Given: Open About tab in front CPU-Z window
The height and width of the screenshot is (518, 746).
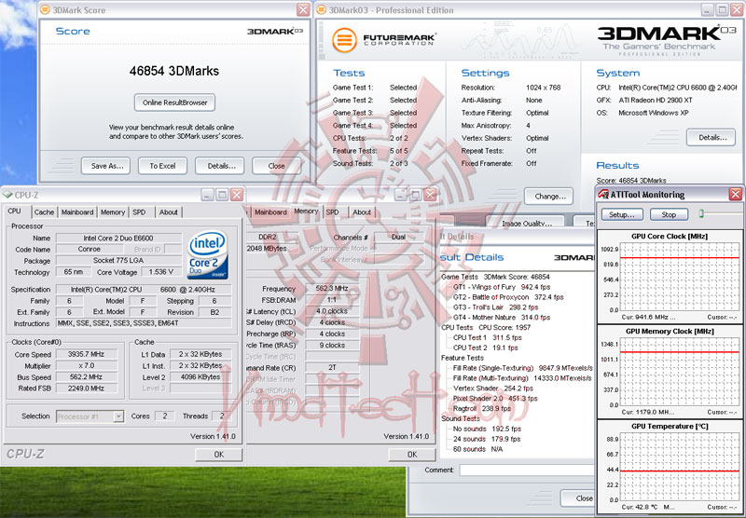Looking at the screenshot, I should click(x=169, y=212).
